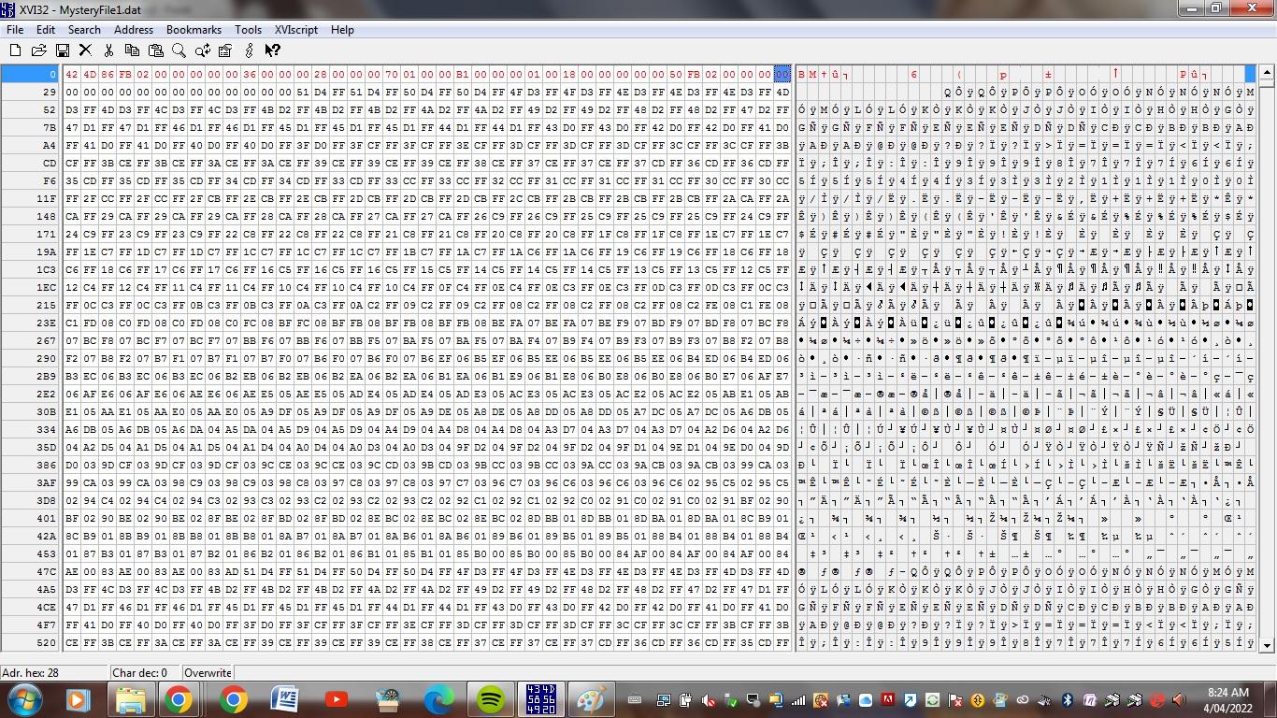This screenshot has height=718, width=1277.
Task: Click the scrollbar up arrow
Action: 1268,70
